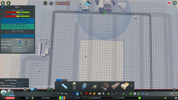Open the help question mark mod button
The height and width of the screenshot is (100, 178).
[48, 89]
